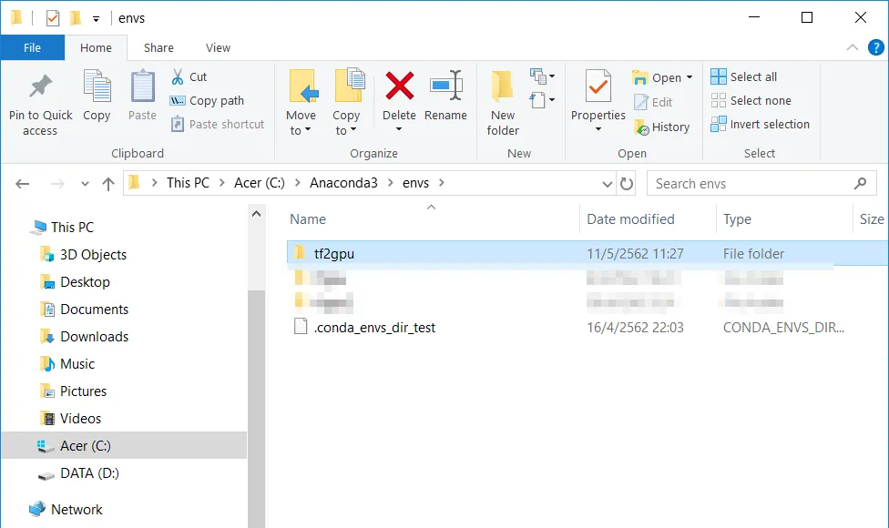Image resolution: width=889 pixels, height=528 pixels.
Task: Open the New item dropdown icon
Action: coord(542,76)
